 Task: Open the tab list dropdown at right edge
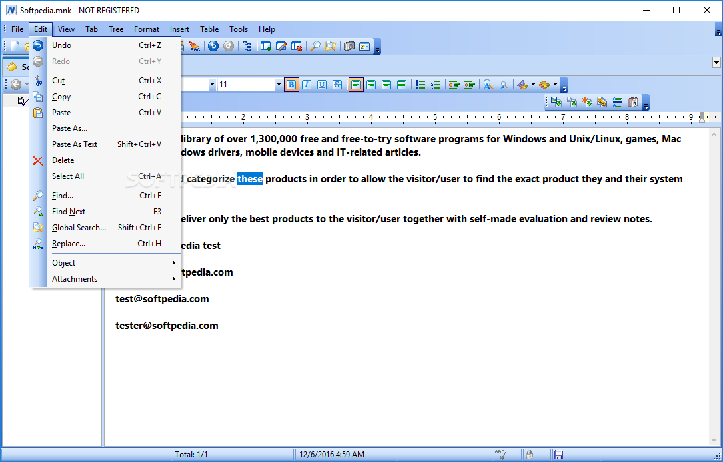pyautogui.click(x=716, y=62)
